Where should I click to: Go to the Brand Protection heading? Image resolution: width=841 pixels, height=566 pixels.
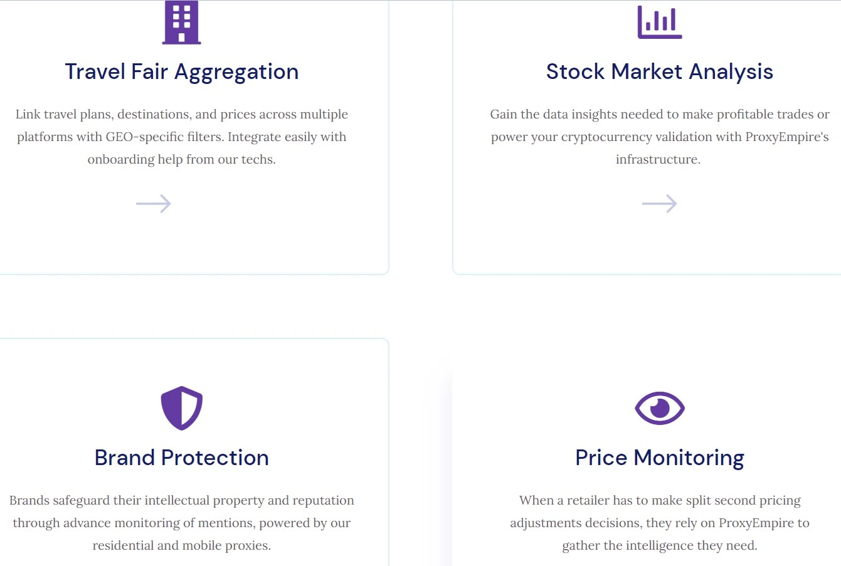181,458
